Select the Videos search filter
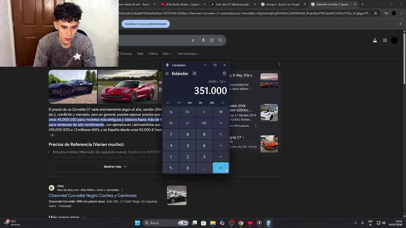Viewport: 406px width, 228px height. 153,54
